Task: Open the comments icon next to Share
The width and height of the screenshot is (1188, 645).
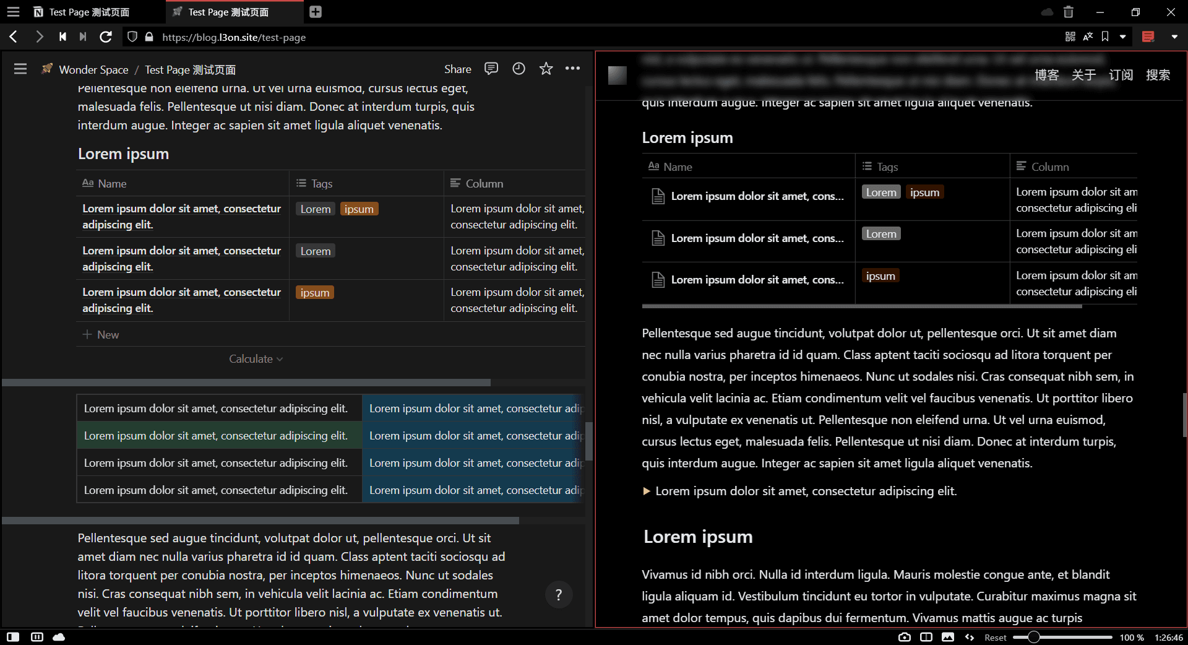Action: point(491,69)
